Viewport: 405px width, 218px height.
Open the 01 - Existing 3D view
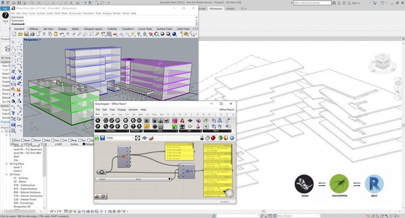[x=21, y=177]
